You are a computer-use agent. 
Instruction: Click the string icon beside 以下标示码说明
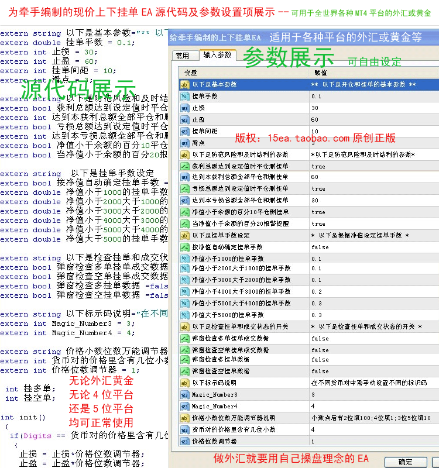click(184, 383)
